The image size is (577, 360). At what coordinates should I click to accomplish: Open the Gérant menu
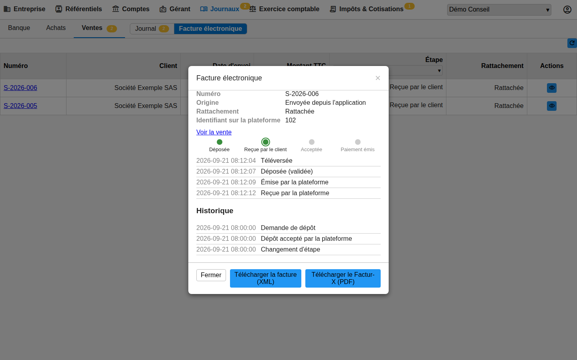coord(175,9)
